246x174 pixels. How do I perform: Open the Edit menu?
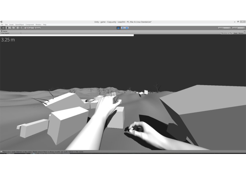coord(6,25)
